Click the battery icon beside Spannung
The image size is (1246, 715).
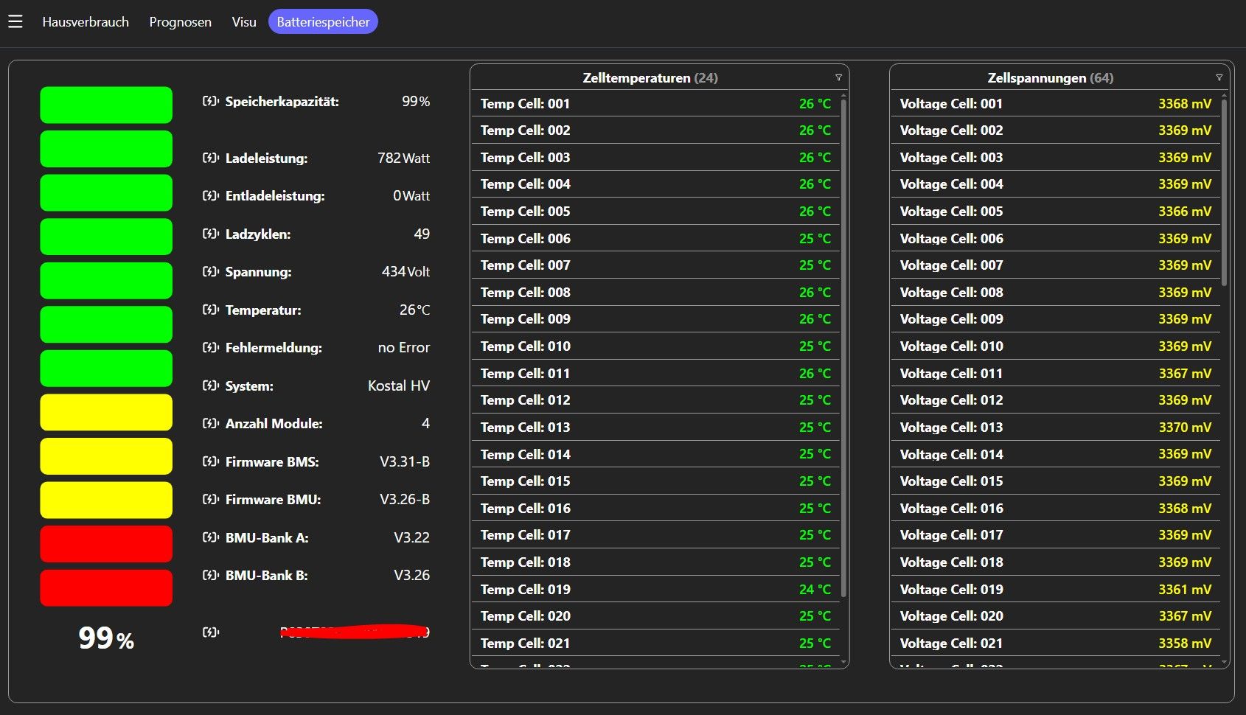[x=210, y=271]
